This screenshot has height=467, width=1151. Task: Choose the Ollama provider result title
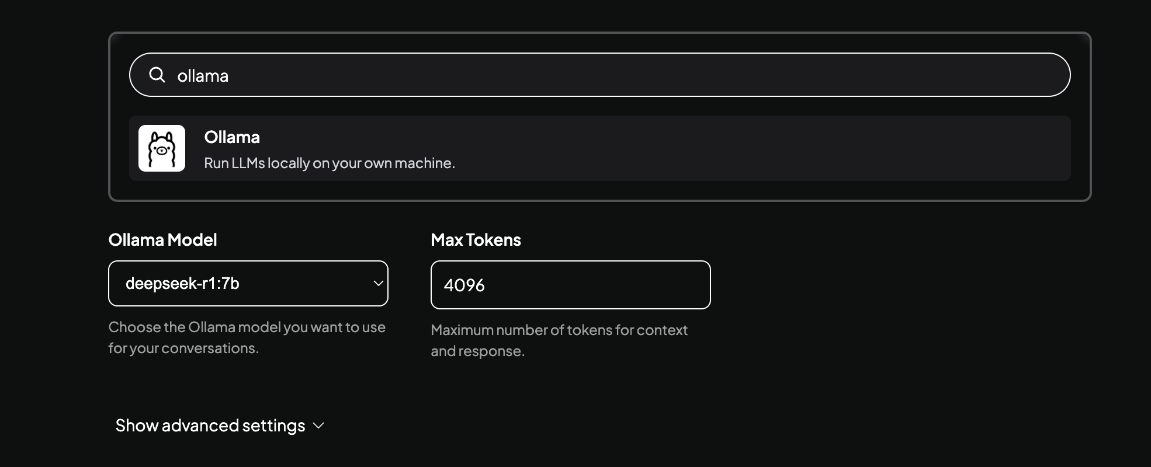pyautogui.click(x=232, y=137)
